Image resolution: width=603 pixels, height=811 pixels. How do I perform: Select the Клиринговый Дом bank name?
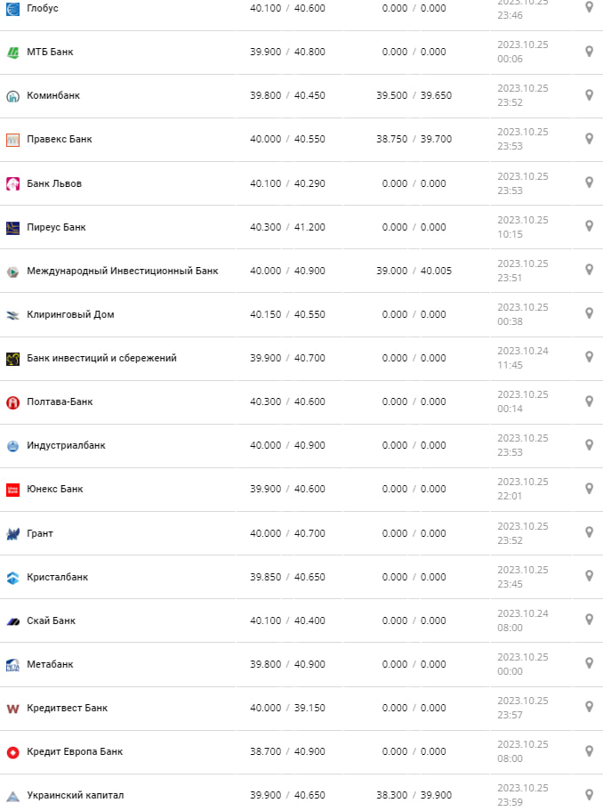click(x=70, y=314)
